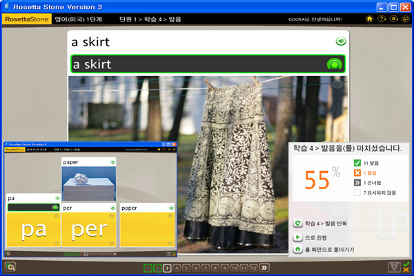Play audio on the inset yellow 'paper' card speaker

(x=171, y=208)
